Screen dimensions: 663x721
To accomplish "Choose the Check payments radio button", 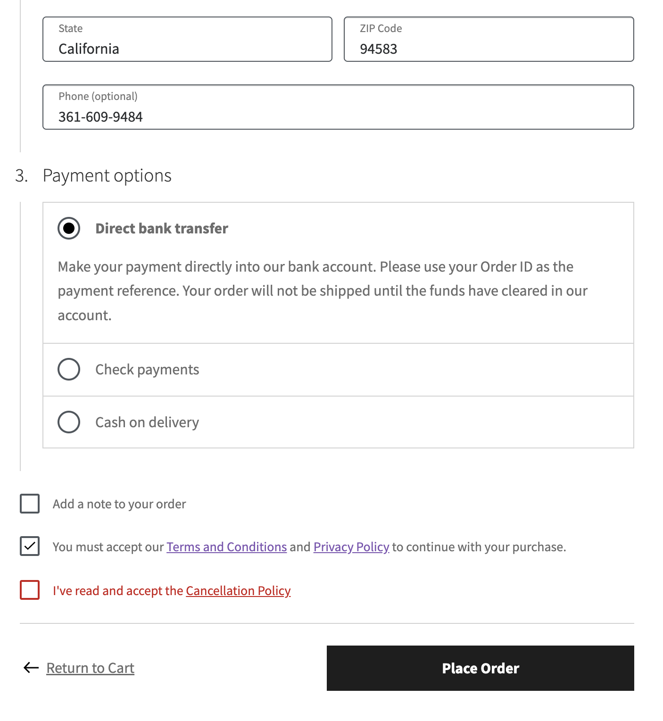I will [x=69, y=369].
